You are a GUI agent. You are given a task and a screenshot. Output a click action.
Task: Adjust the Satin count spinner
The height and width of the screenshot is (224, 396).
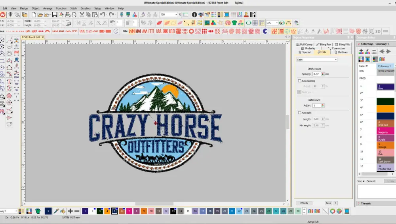pyautogui.click(x=323, y=105)
